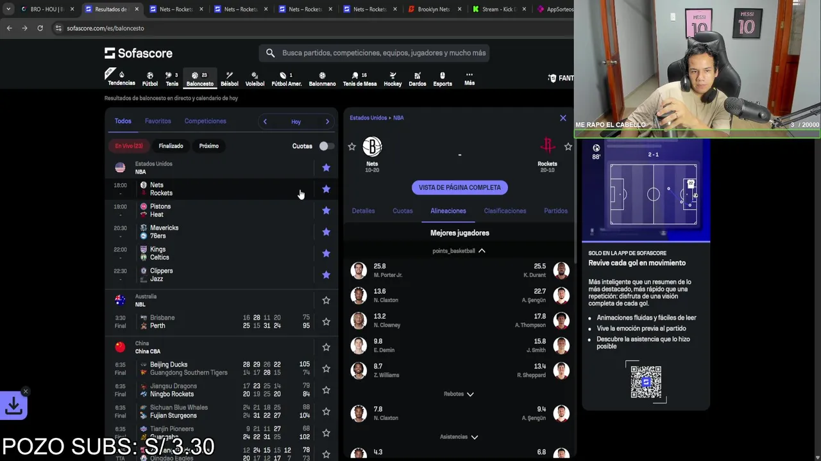Go back in browser history
The width and height of the screenshot is (821, 461).
[9, 28]
